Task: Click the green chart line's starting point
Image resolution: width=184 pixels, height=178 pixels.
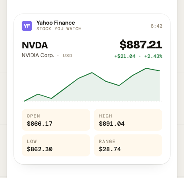Action: tap(24, 101)
